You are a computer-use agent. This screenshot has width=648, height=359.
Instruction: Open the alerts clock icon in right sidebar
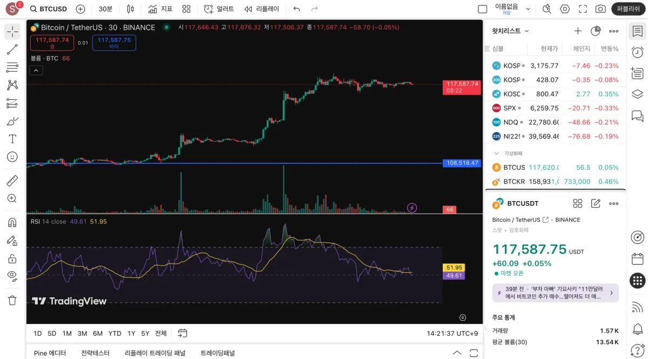637,52
